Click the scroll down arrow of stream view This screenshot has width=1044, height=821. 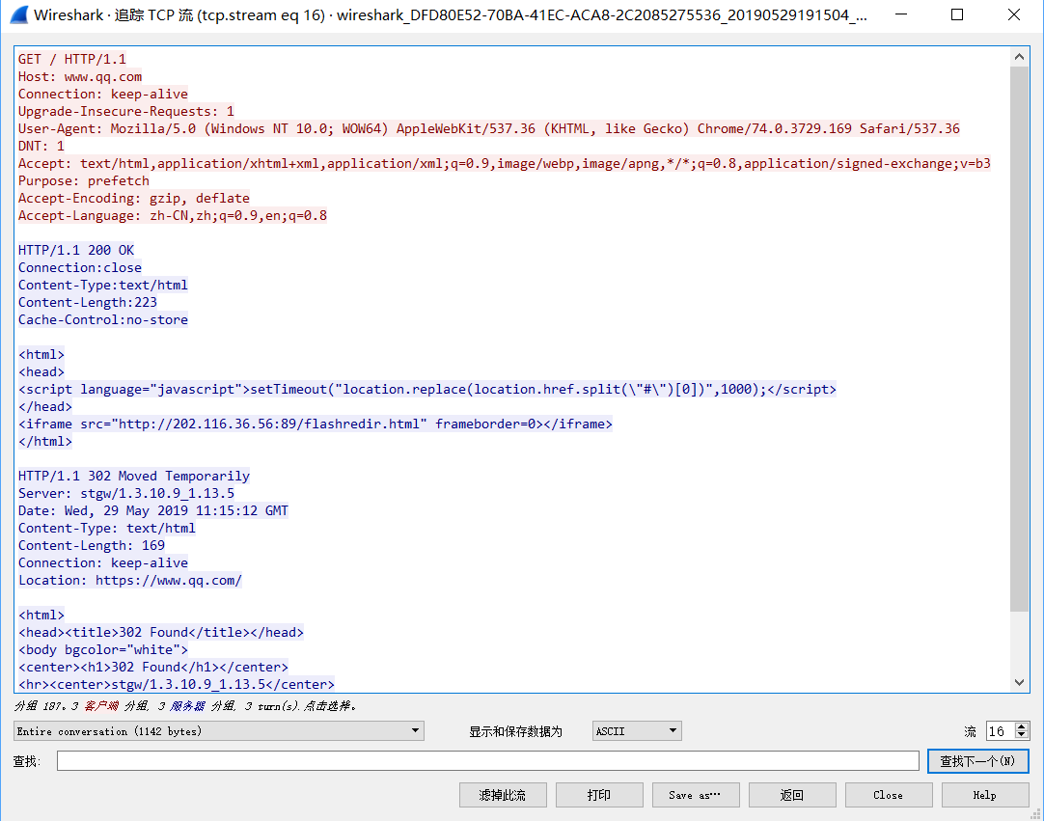click(1019, 682)
